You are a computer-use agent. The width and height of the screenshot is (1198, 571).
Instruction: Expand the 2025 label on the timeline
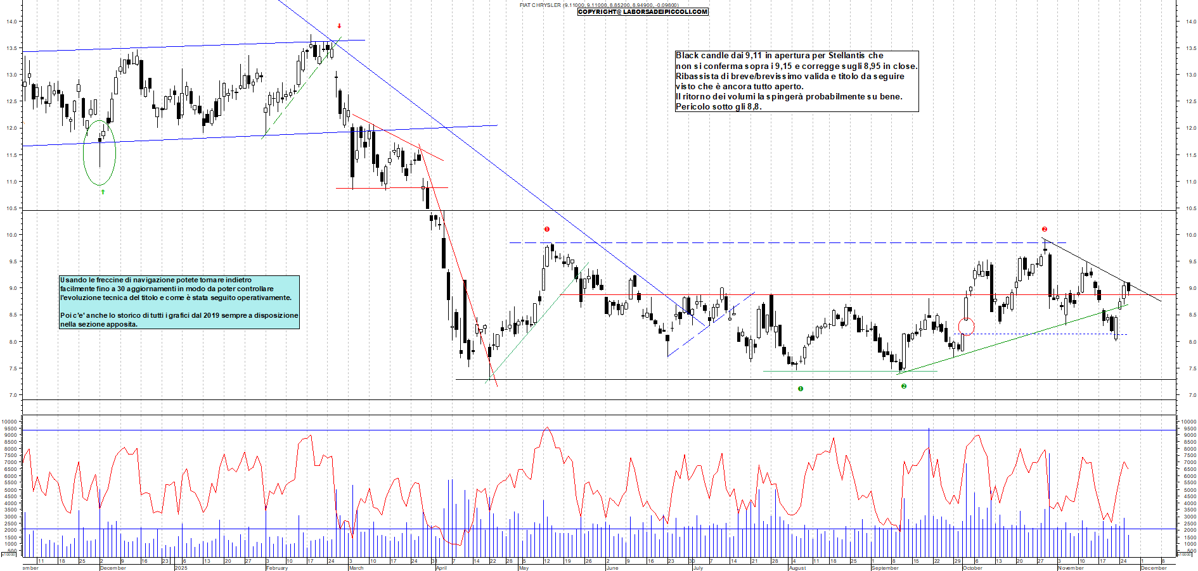[x=181, y=568]
